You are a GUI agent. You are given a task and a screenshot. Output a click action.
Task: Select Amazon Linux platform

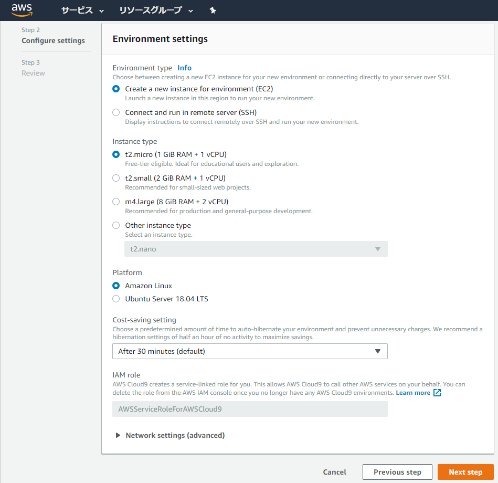pos(116,286)
